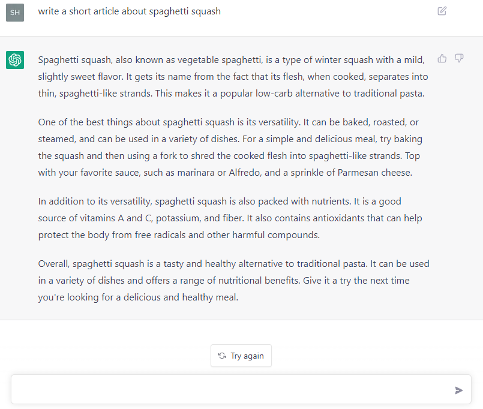Click the ChatGPT logo avatar
The height and width of the screenshot is (409, 483).
click(15, 60)
